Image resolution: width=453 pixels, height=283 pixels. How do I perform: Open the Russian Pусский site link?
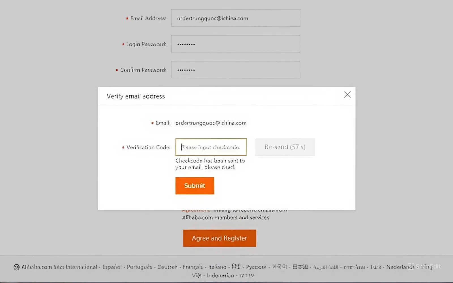tap(256, 267)
